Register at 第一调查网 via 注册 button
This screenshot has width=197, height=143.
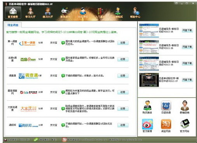pos(123,43)
